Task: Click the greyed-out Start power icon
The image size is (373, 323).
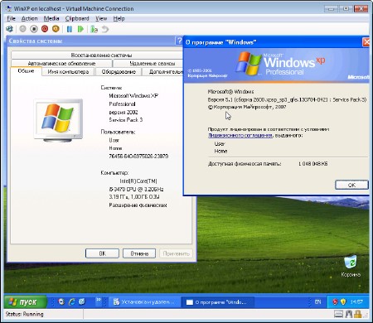Action: [x=22, y=29]
